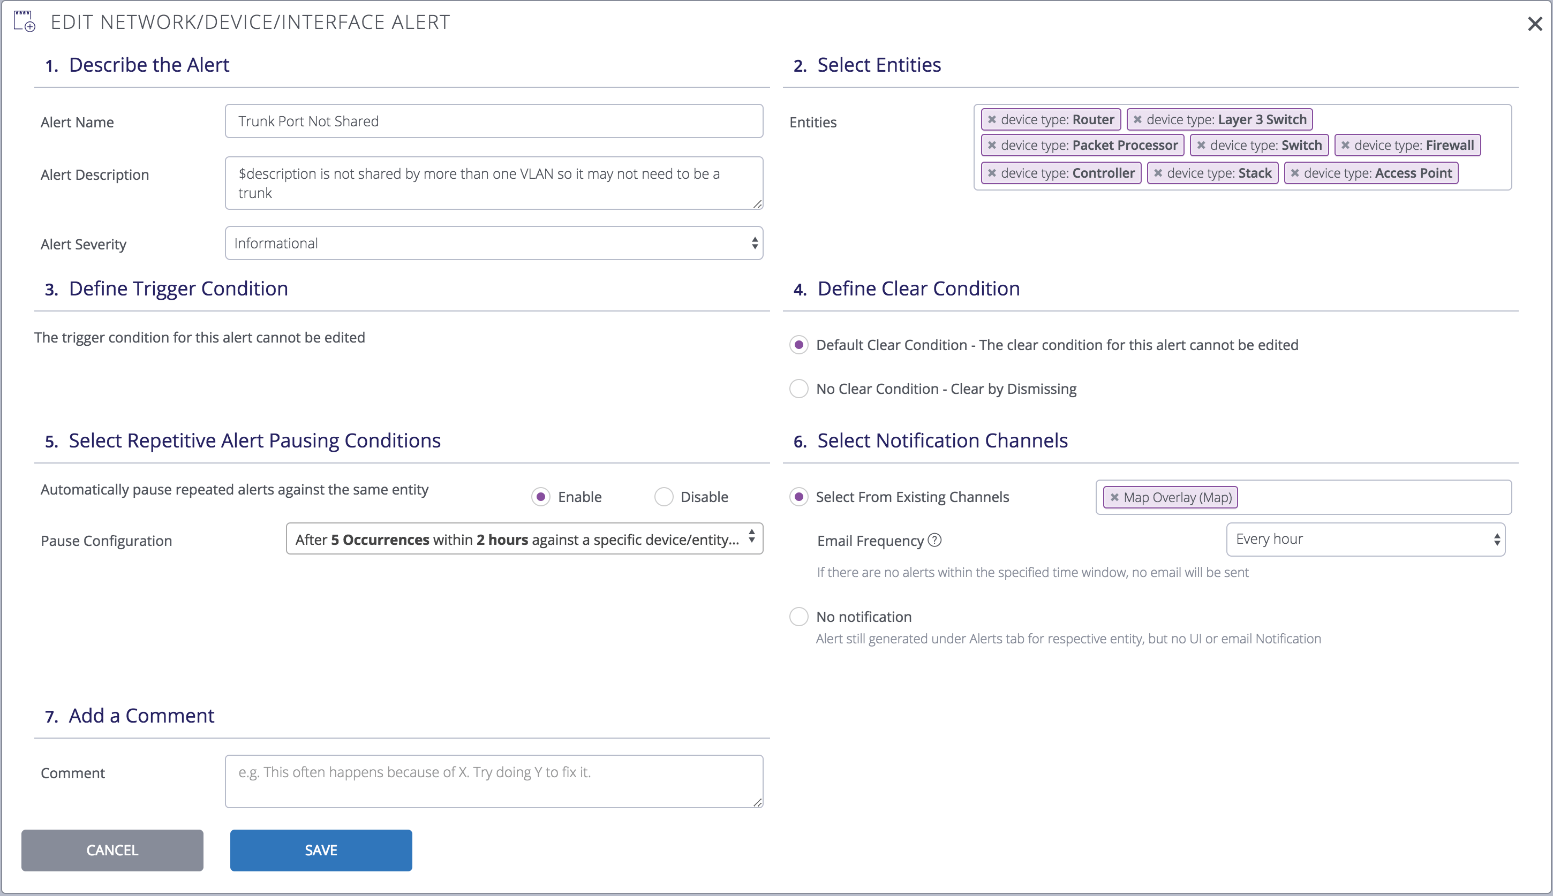Click the Cancel button
The width and height of the screenshot is (1553, 896).
click(x=112, y=850)
